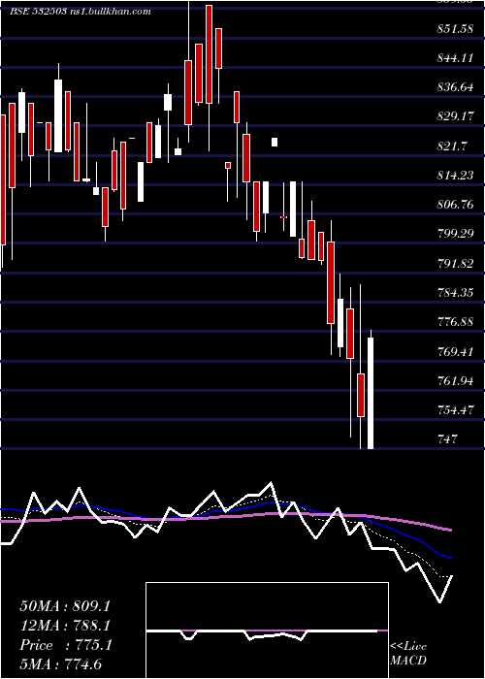This screenshot has width=485, height=679.
Task: Select the 806.76 price axis label
Action: click(x=455, y=205)
